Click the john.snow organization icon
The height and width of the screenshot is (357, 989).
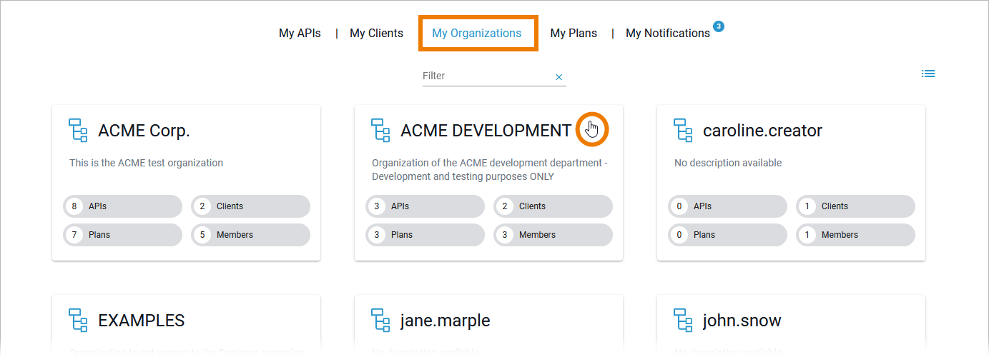(x=683, y=321)
